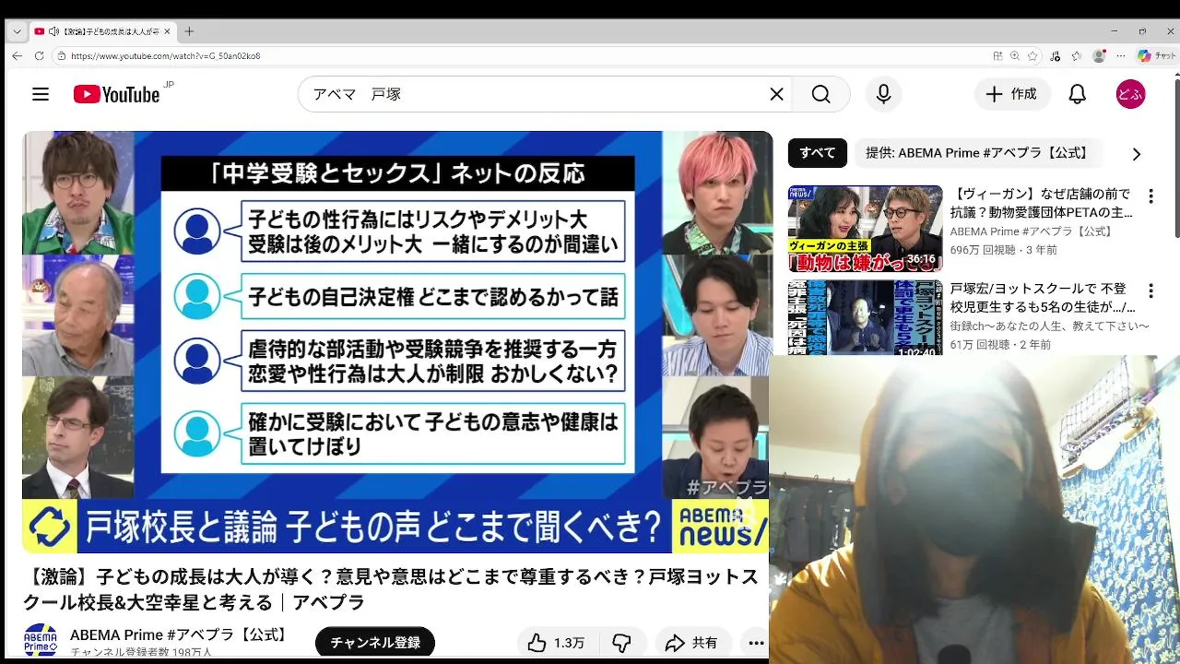Dislike the video with thumbs down

pos(622,643)
